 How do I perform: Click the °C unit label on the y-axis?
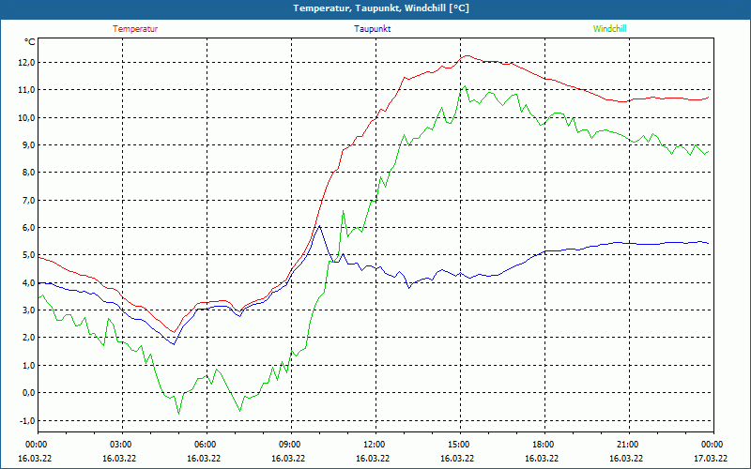click(30, 42)
